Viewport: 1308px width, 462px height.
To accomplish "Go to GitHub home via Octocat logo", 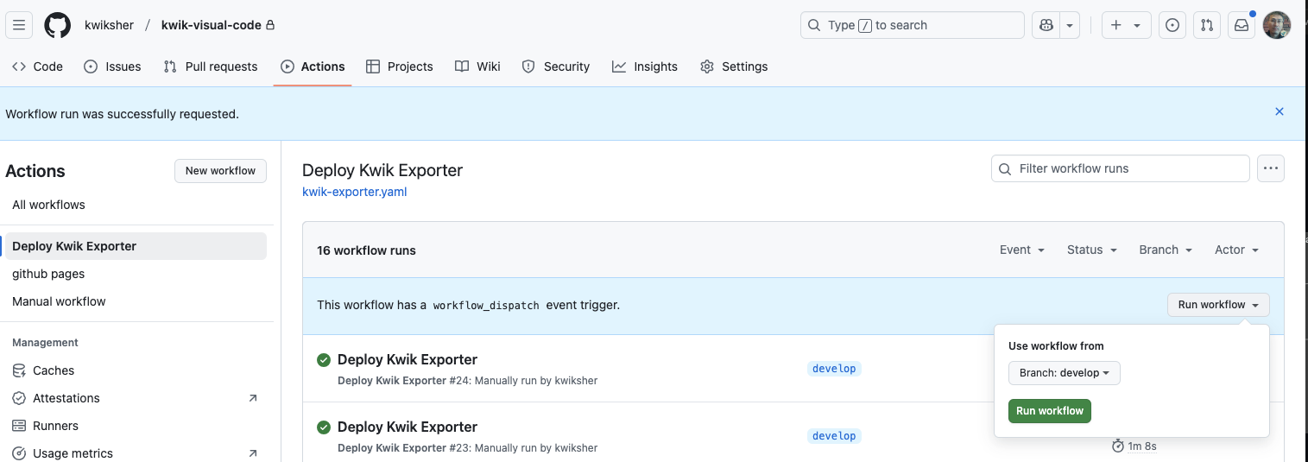I will pyautogui.click(x=58, y=25).
